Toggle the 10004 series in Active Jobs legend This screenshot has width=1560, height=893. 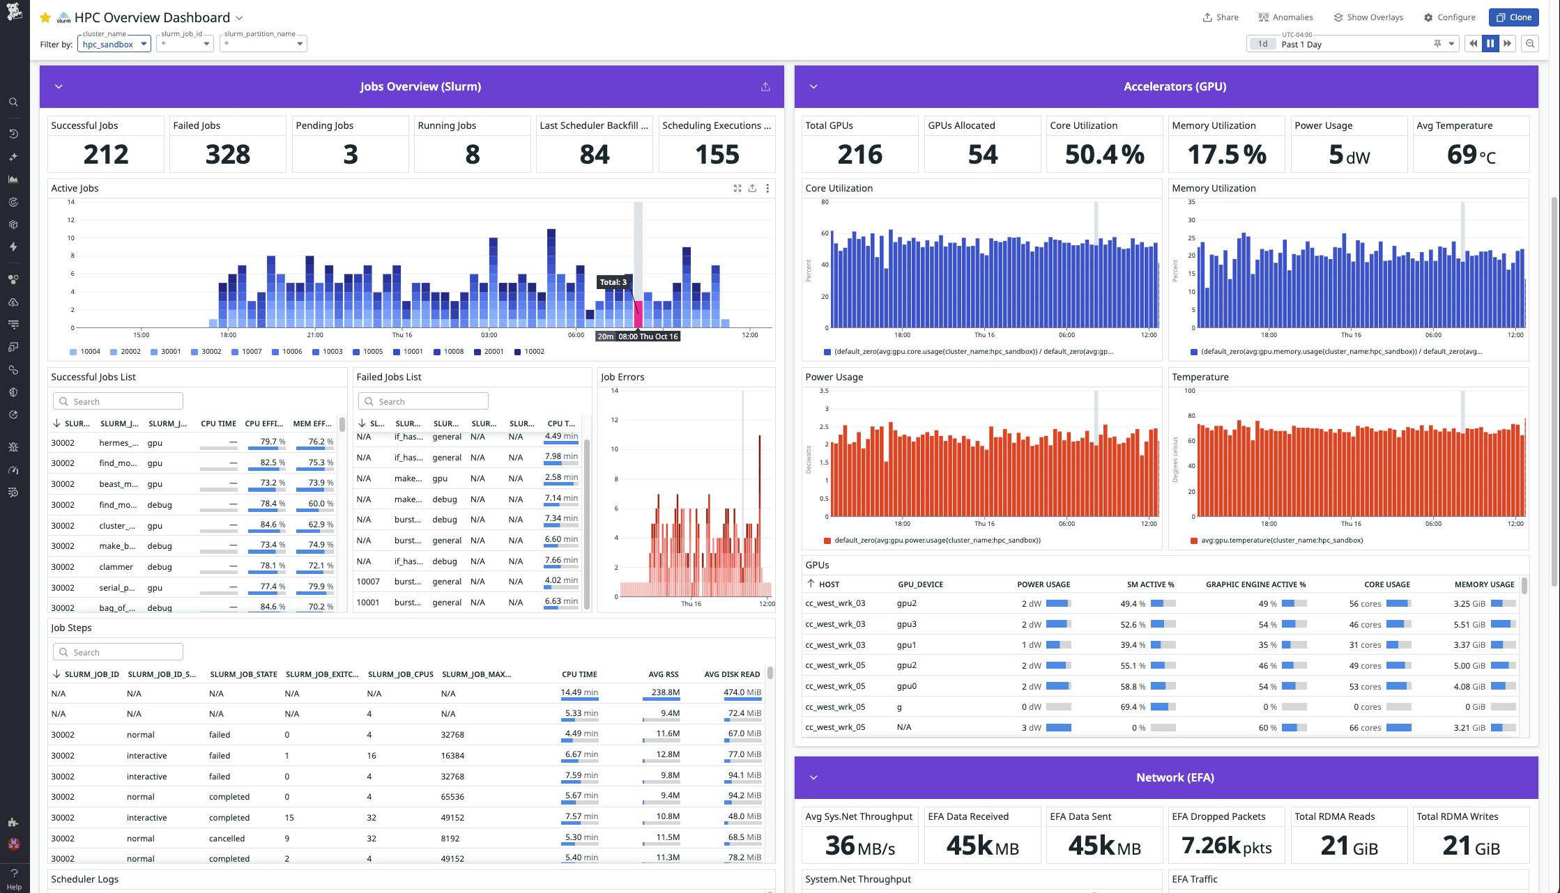pos(89,352)
